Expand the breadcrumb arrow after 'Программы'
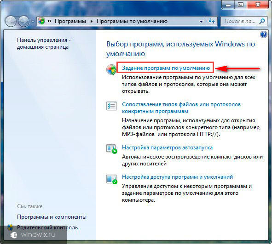 click(x=92, y=21)
